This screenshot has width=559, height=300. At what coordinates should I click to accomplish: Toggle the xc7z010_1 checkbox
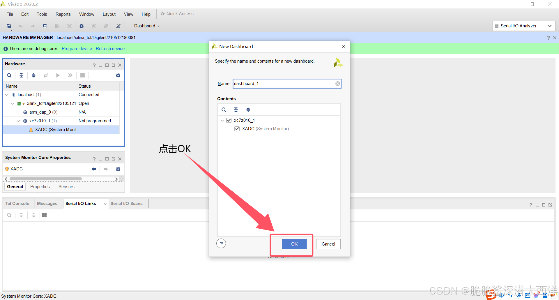point(229,120)
